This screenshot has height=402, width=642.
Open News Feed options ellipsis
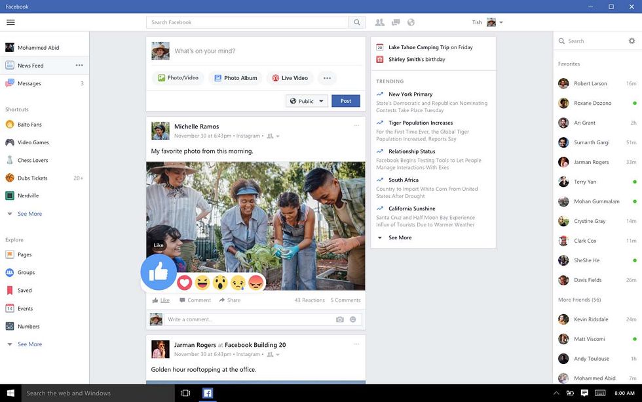[79, 65]
